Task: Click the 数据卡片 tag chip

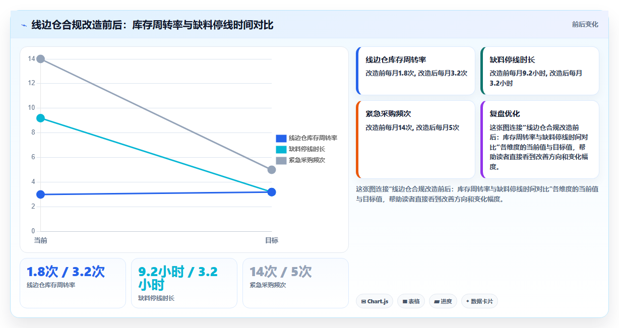Action: point(479,301)
